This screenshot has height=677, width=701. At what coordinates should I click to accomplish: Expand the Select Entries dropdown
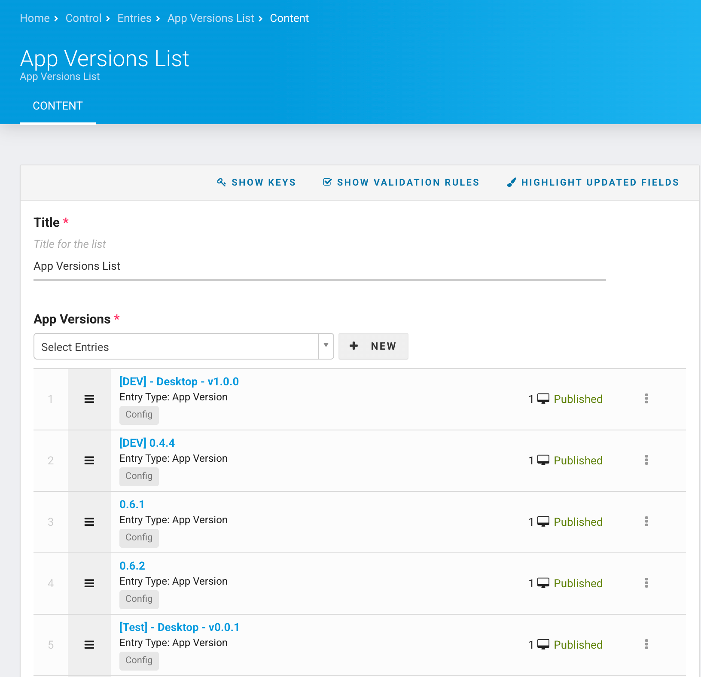tap(172, 347)
